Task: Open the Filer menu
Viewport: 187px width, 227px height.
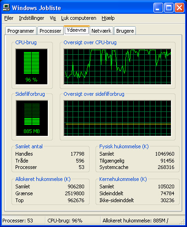Action: (x=9, y=18)
